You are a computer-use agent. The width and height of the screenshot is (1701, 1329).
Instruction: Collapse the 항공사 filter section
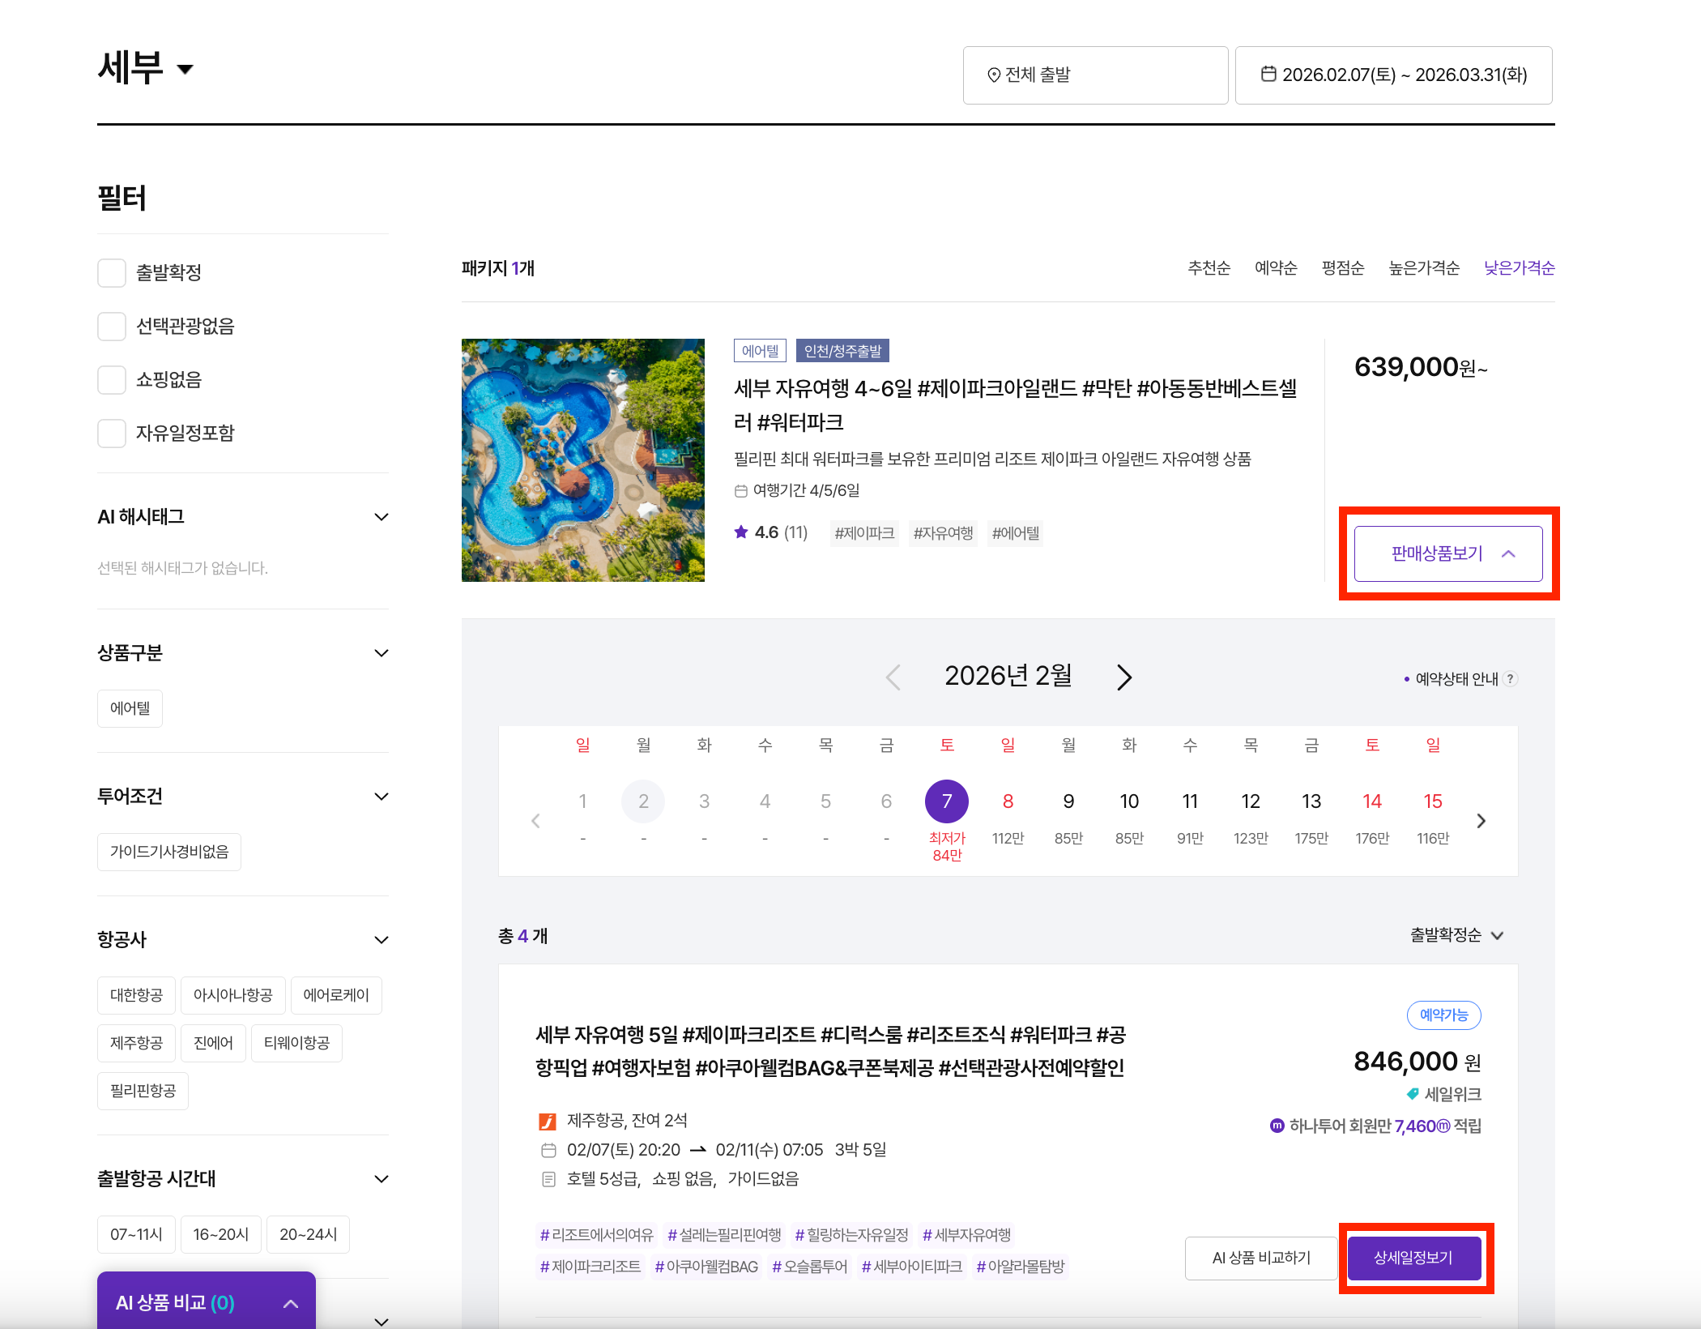click(x=382, y=940)
